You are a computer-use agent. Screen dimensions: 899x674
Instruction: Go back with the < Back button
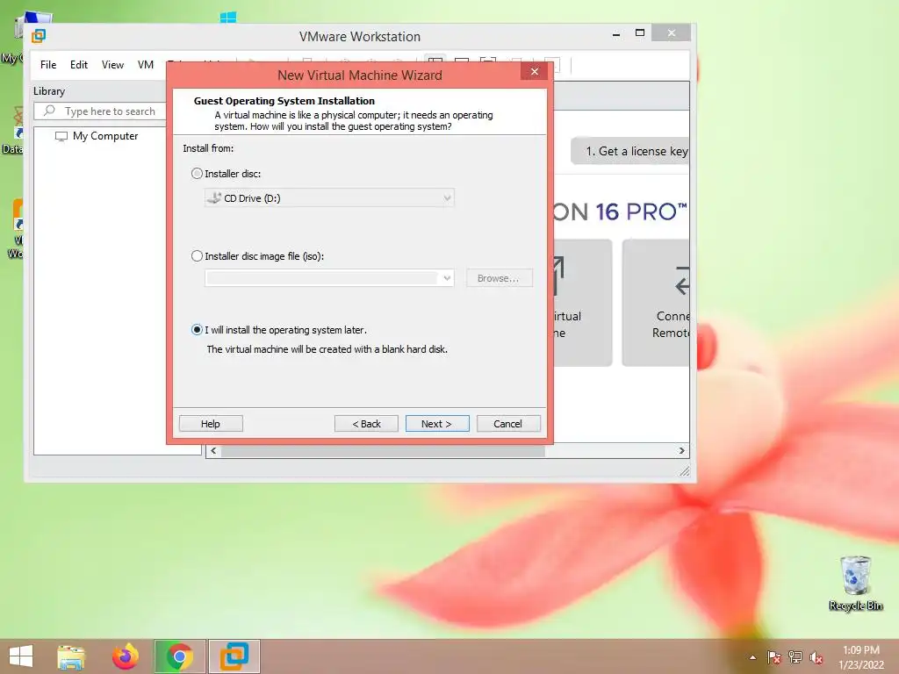(366, 424)
